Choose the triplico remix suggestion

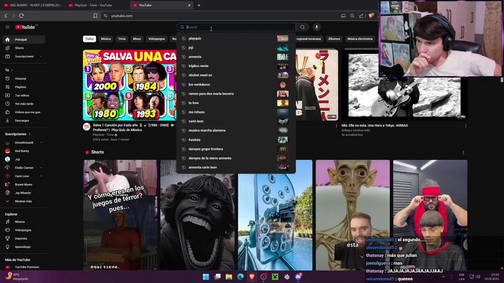235,66
